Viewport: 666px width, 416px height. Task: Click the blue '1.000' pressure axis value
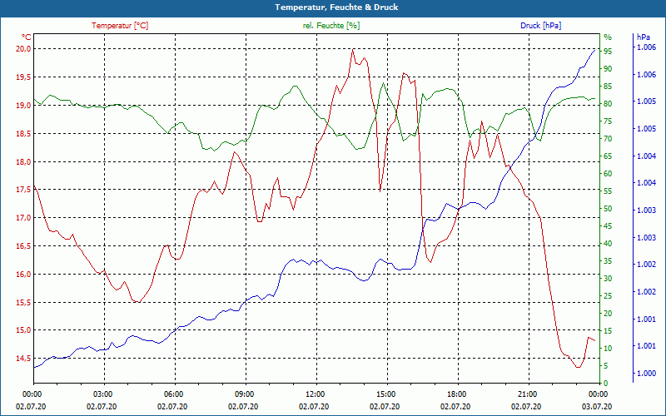tap(646, 373)
